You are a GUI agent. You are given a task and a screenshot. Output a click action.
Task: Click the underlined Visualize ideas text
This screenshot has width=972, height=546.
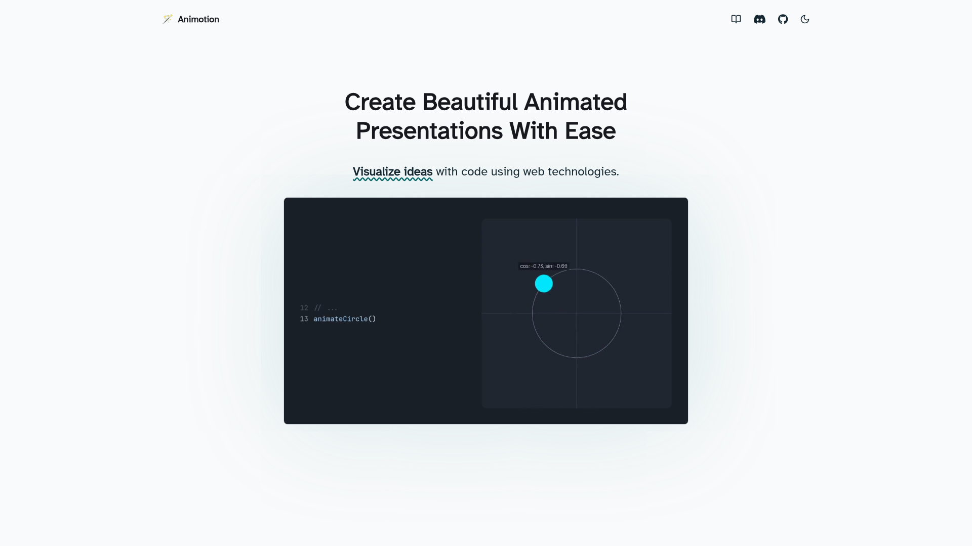pyautogui.click(x=392, y=171)
